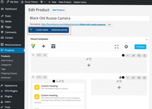This screenshot has width=152, height=109.
Task: Add column to first row
Action: point(45,55)
